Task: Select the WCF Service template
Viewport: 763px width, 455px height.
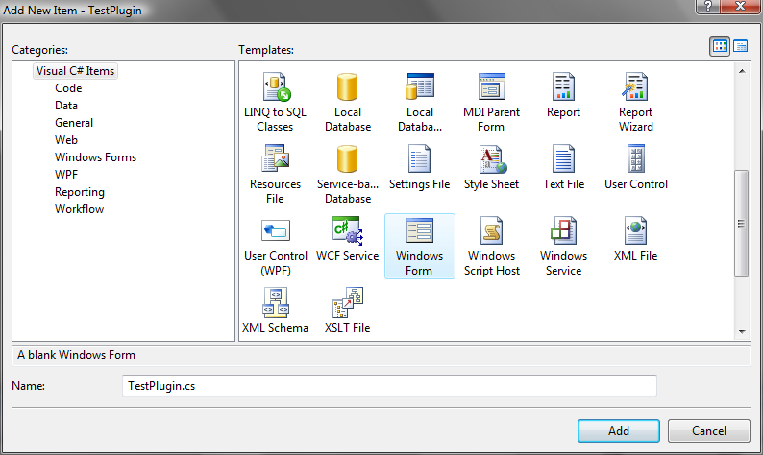Action: [348, 239]
